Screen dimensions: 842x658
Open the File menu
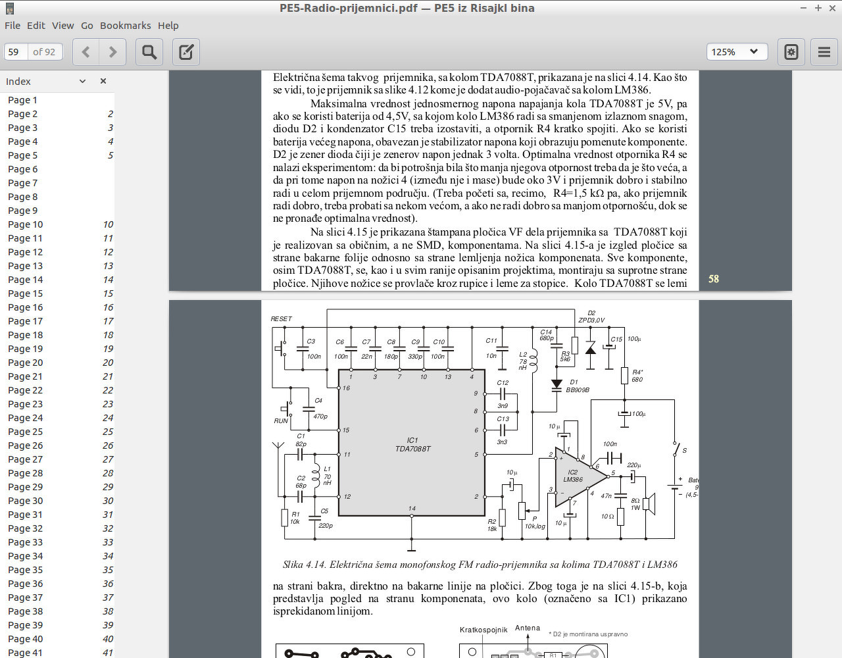tap(12, 26)
